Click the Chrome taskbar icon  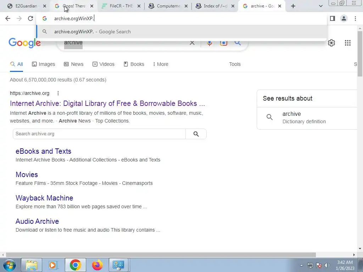tap(75, 265)
